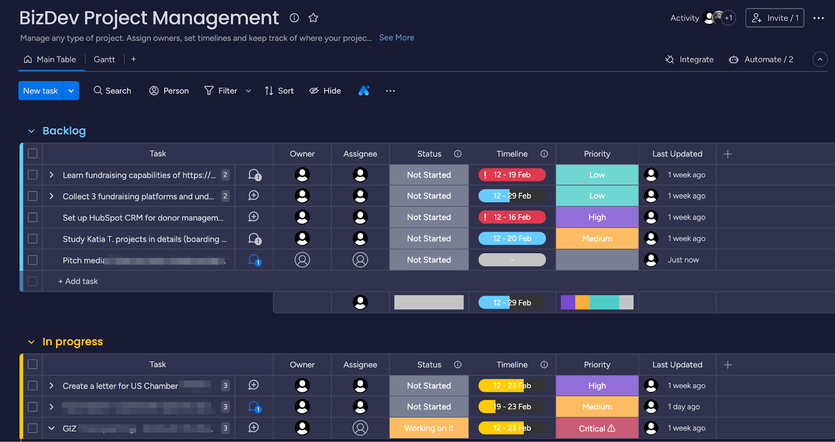Open the conversation bubble for the Pitch media task
Viewport: 835px width, 442px height.
tap(254, 260)
